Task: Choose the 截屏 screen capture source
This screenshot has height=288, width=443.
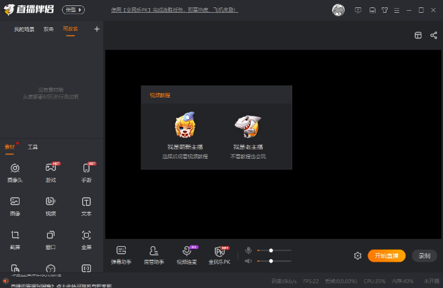Action: coord(15,240)
